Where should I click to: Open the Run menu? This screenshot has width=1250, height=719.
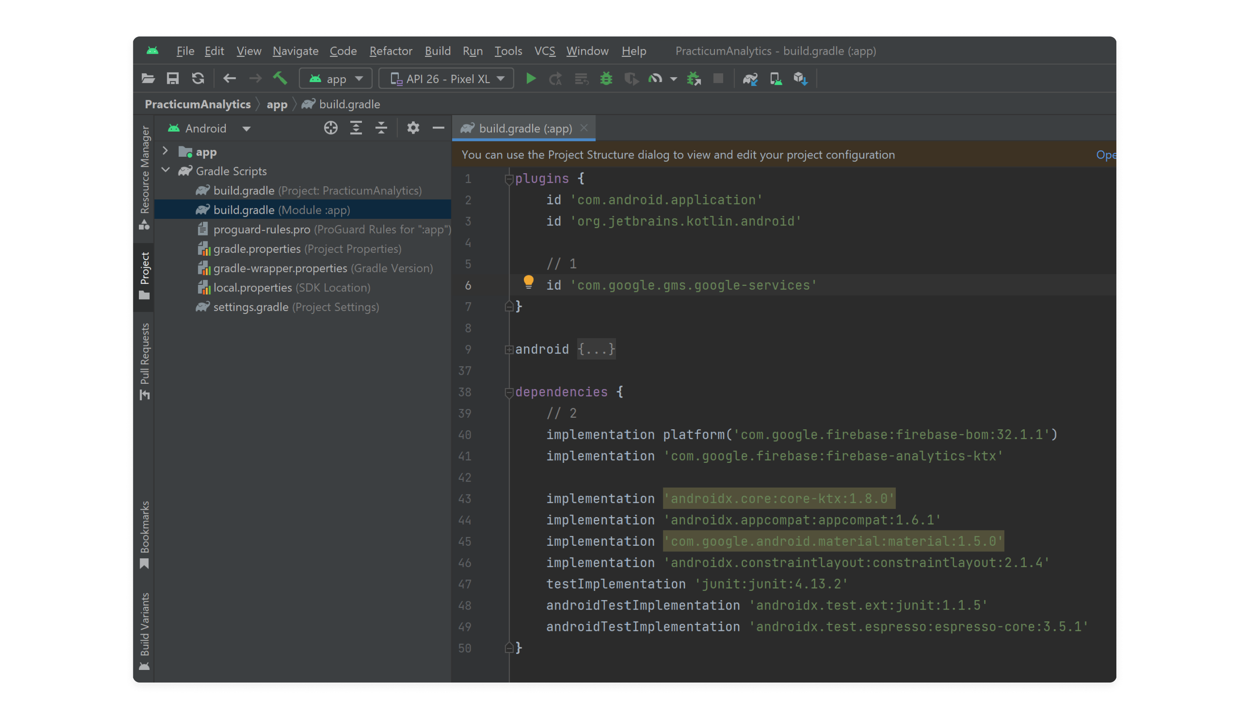(x=473, y=51)
